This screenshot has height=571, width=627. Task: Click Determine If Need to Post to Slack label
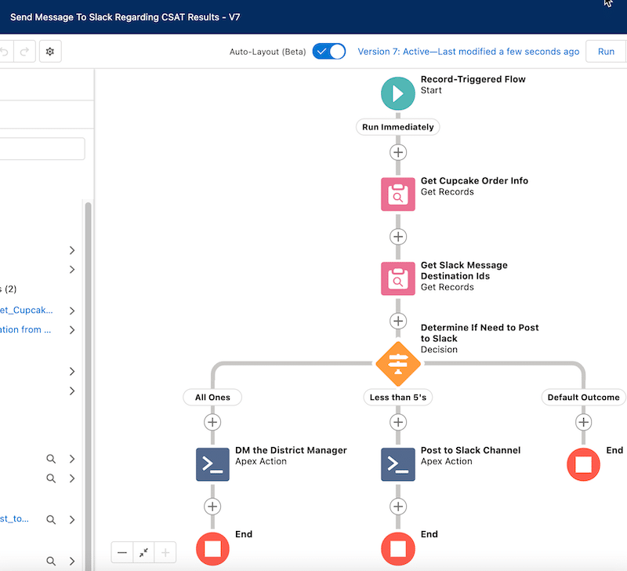(x=480, y=333)
